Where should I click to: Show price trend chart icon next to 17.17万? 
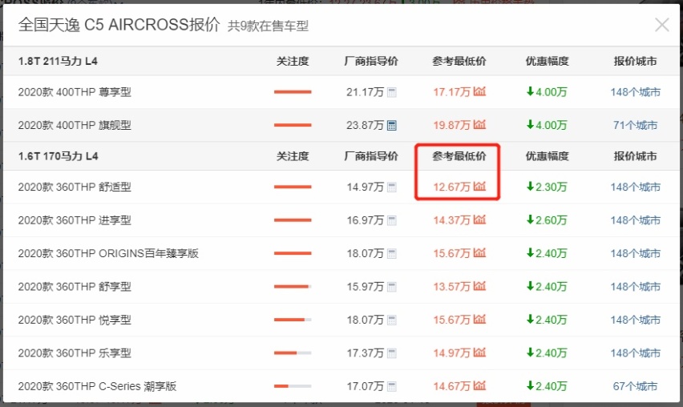(479, 91)
